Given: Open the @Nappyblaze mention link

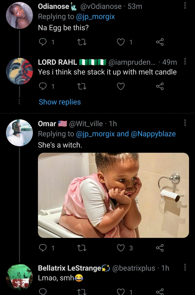Looking at the screenshot, I should tap(153, 134).
